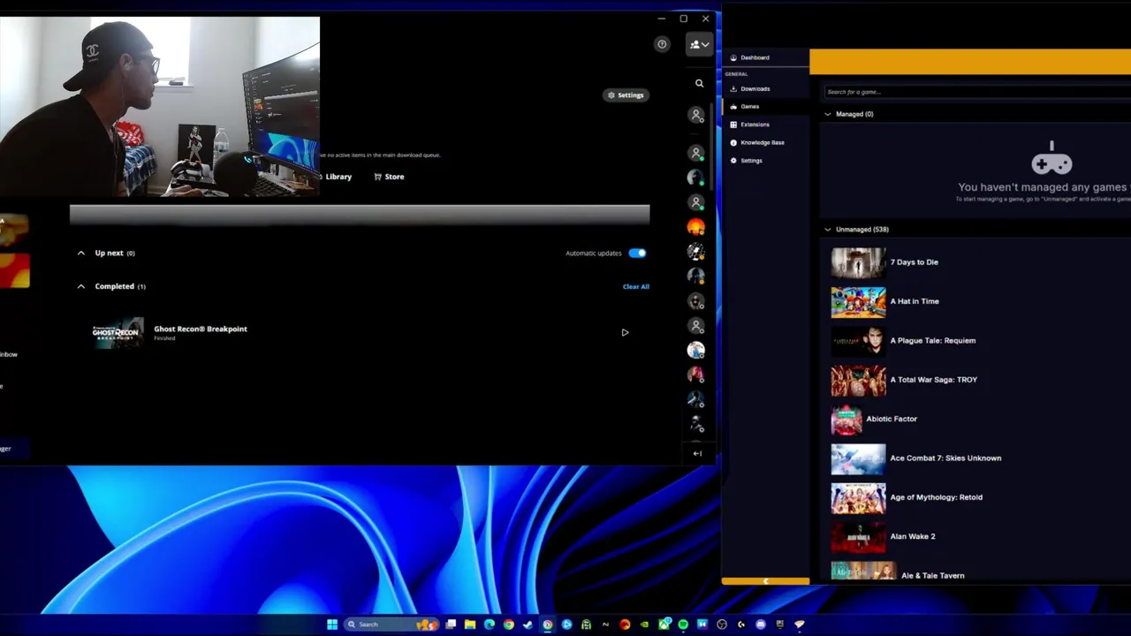The height and width of the screenshot is (636, 1131).
Task: Open the Windows Start menu
Action: (x=332, y=625)
